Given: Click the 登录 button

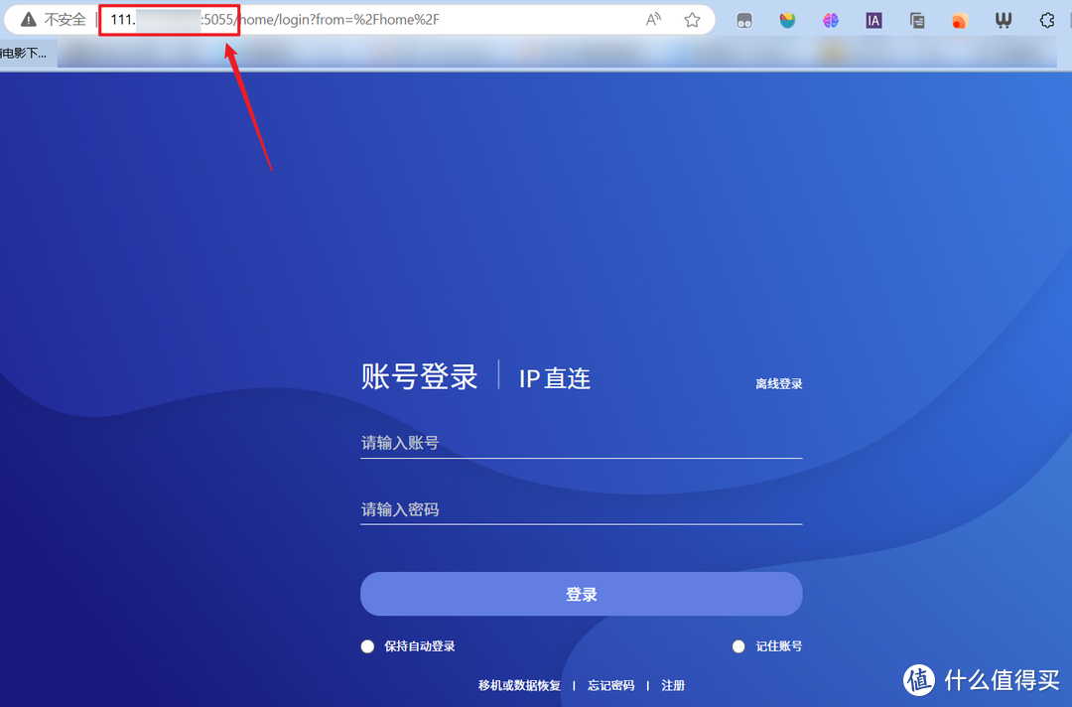Looking at the screenshot, I should click(x=581, y=593).
